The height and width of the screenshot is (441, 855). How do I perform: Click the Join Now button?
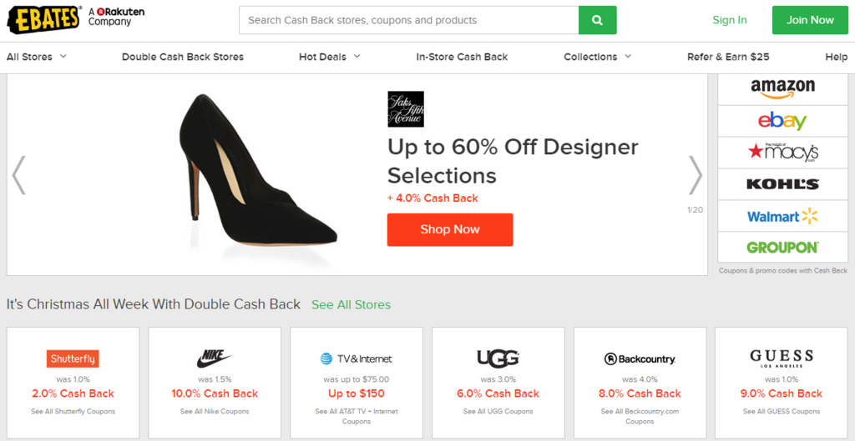[x=810, y=20]
